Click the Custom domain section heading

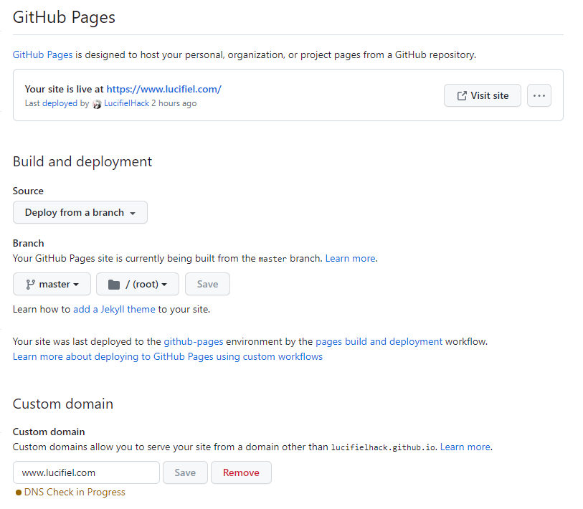[x=63, y=404]
